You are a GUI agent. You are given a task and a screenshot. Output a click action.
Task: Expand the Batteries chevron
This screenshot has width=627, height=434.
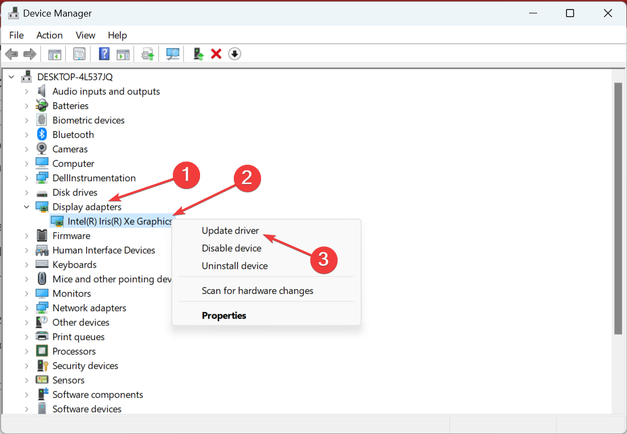click(x=26, y=106)
